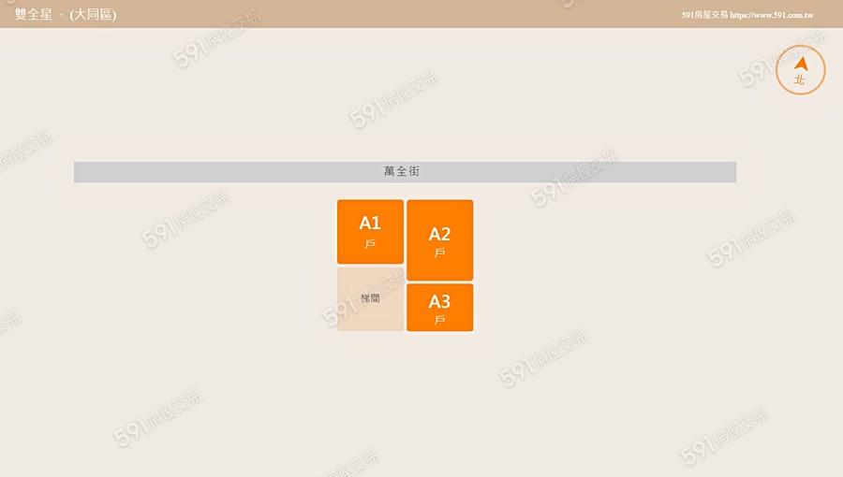Click the 591 watermark overlapping the gray street bar
Image resolution: width=843 pixels, height=477 pixels.
574,178
